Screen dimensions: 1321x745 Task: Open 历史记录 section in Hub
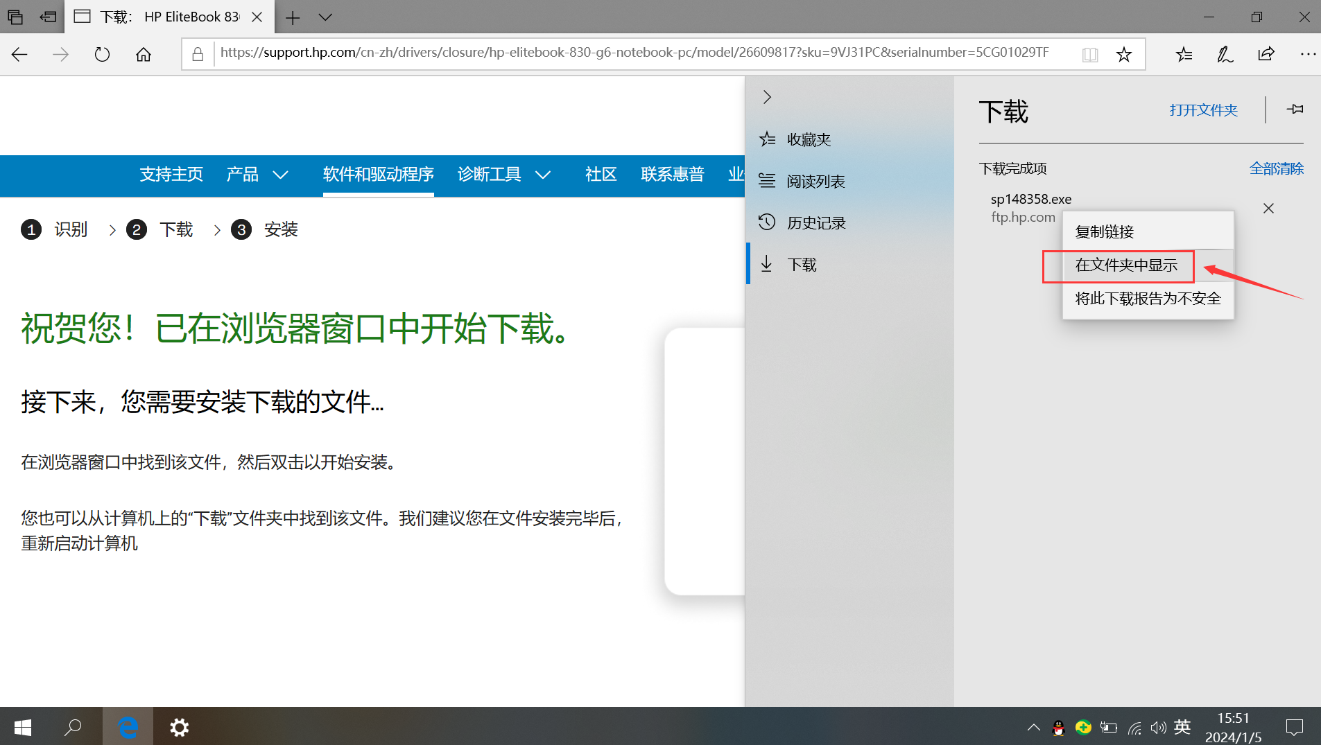point(850,222)
